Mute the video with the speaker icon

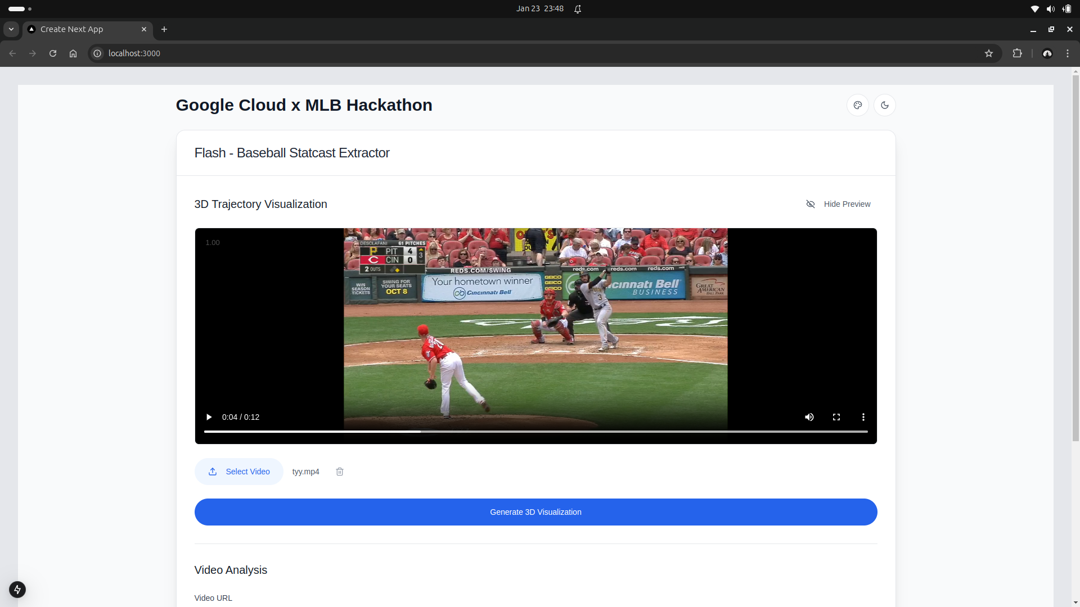[809, 417]
